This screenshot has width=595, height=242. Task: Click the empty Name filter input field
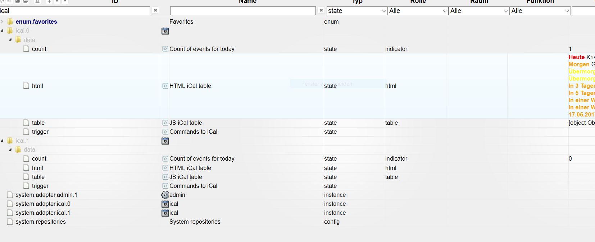pos(243,11)
